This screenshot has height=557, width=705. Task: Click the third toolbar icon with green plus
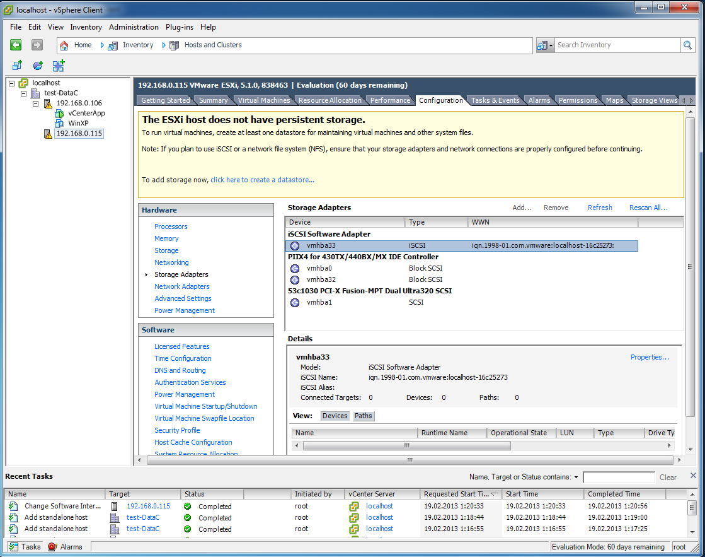click(59, 66)
